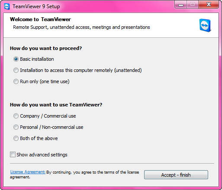Viewport: 222px width, 190px height.
Task: Click the How do you want to use TeamViewer heading
Action: pos(56,105)
